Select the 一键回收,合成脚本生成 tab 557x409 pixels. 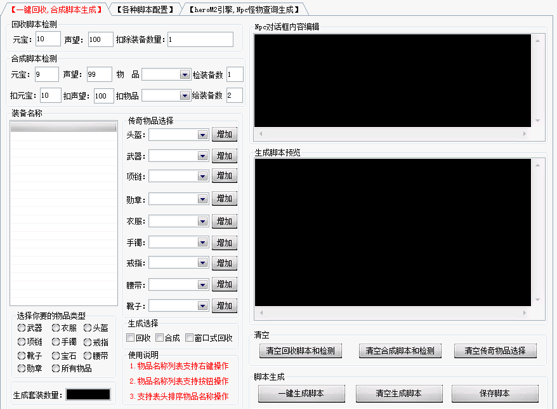(55, 10)
